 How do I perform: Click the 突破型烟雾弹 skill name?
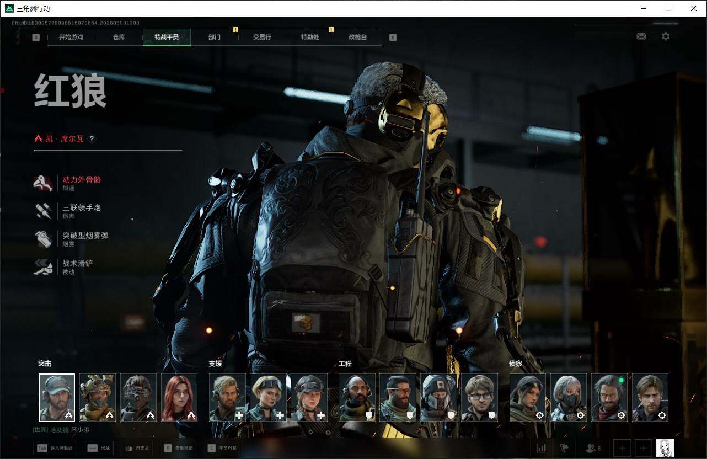[x=85, y=236]
